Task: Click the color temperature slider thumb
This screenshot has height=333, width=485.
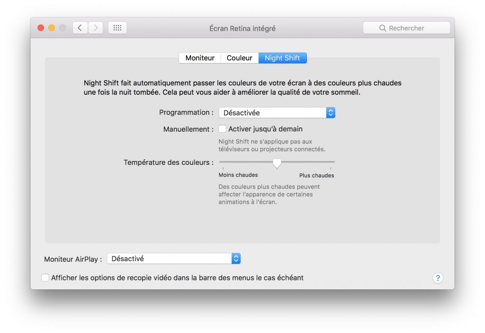Action: pos(277,163)
